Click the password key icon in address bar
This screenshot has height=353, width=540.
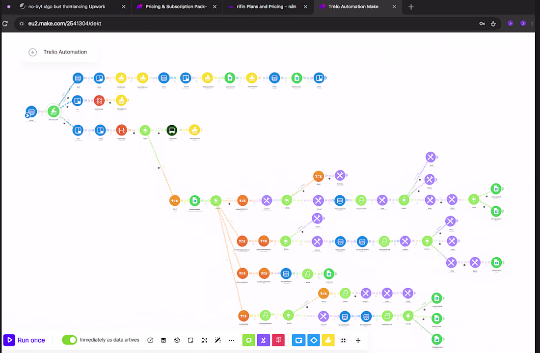tap(482, 24)
